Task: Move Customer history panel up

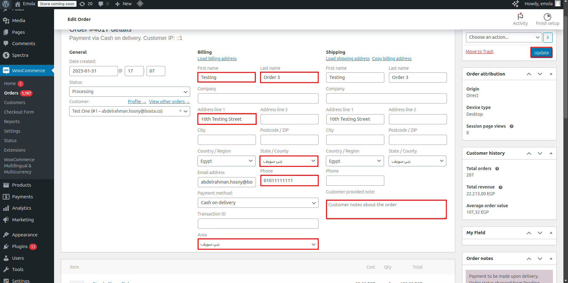Action: coord(529,153)
